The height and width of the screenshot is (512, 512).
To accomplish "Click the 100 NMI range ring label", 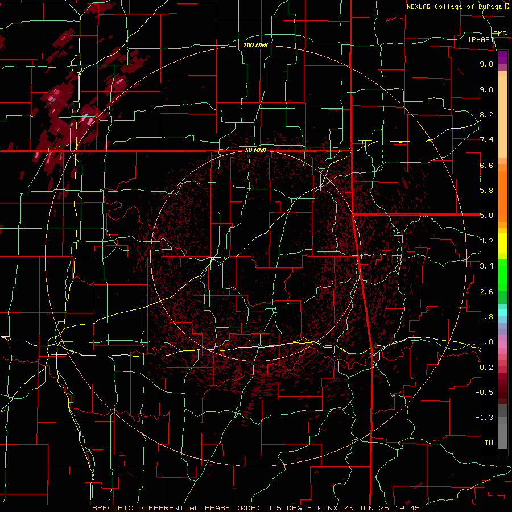I will click(x=255, y=45).
